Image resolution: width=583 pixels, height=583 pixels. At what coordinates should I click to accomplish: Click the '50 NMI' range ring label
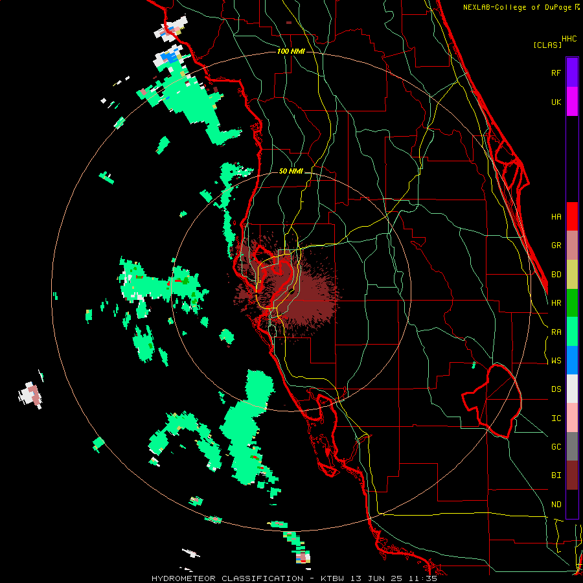pyautogui.click(x=291, y=172)
